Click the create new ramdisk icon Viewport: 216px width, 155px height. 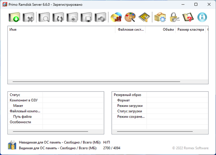pos(14,17)
